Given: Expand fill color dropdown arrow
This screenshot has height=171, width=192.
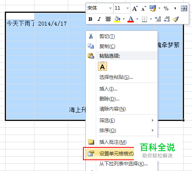Looking at the screenshot, I should pos(123,19).
